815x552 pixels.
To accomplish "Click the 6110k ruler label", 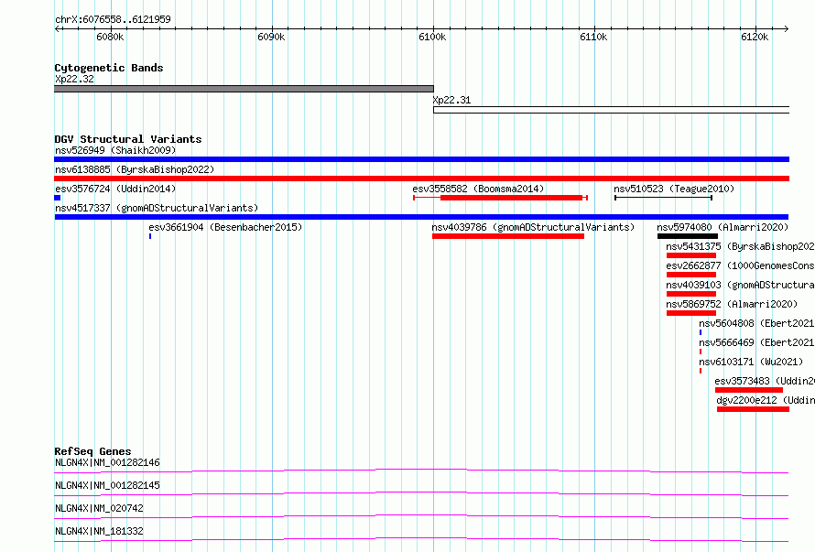I will [593, 37].
